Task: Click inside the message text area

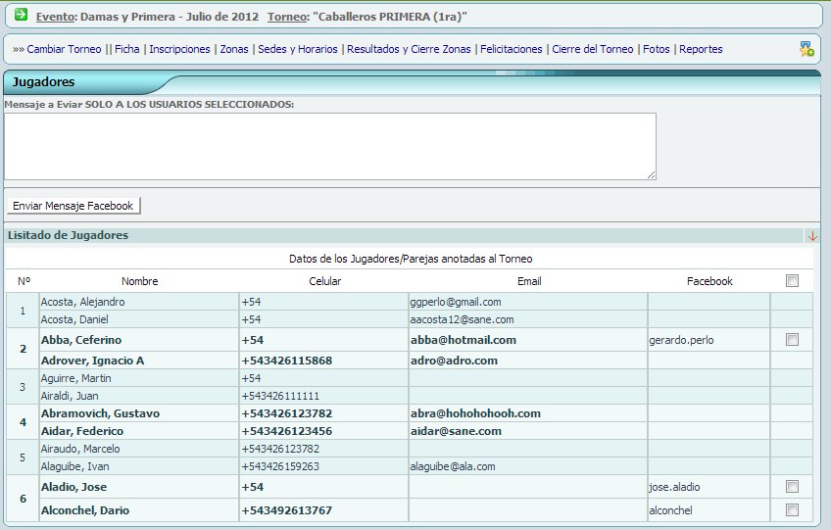Action: coord(329,146)
